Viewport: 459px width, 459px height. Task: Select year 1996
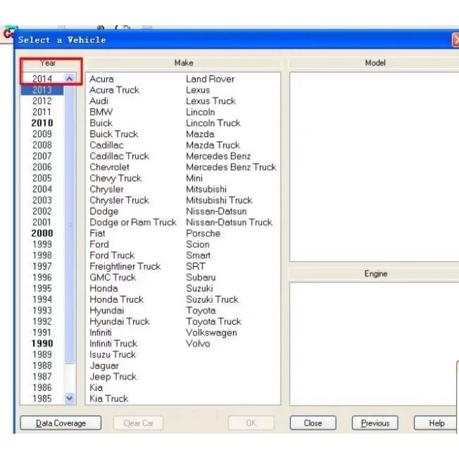42,277
